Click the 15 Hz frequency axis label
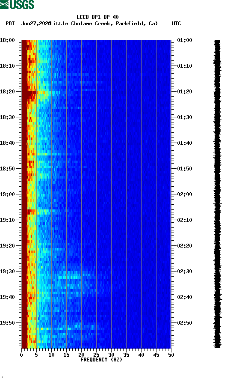The height and width of the screenshot is (382, 236). pyautogui.click(x=66, y=355)
